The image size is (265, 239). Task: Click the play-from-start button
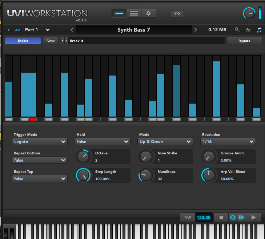click(241, 217)
